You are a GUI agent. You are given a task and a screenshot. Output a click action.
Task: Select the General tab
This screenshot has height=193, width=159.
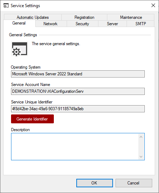click(x=19, y=23)
